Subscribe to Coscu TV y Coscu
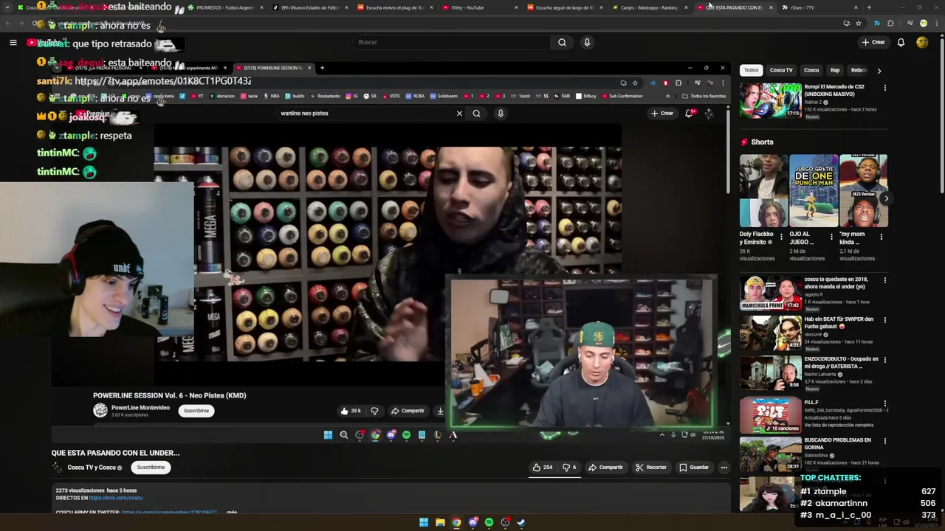Screen dimensions: 945x531 tap(151, 467)
